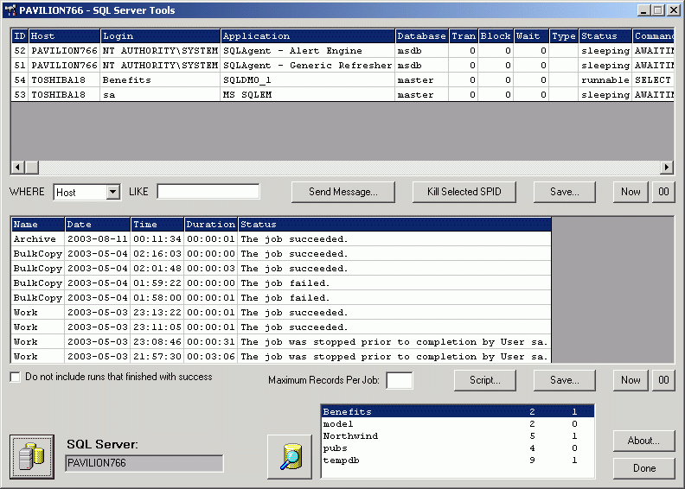Select the tempdb database entry
Image resolution: width=685 pixels, height=489 pixels.
pyautogui.click(x=344, y=460)
